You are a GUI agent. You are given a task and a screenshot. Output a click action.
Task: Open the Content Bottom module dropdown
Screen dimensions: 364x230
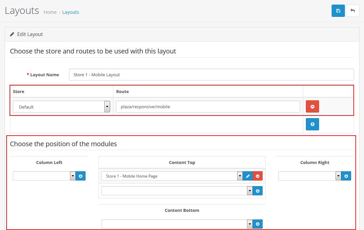pyautogui.click(x=177, y=224)
